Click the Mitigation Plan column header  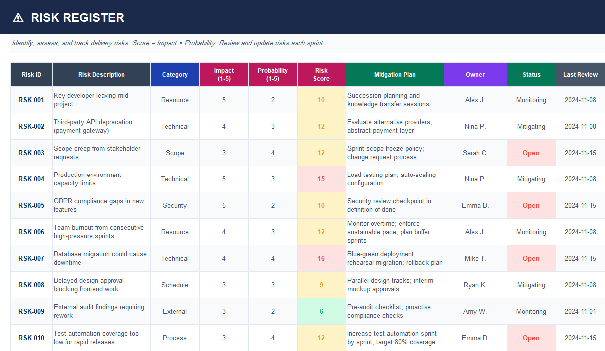coord(394,74)
